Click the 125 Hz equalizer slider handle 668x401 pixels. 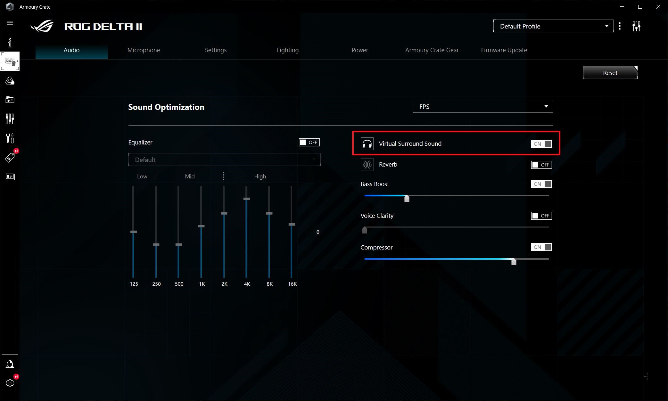(134, 232)
